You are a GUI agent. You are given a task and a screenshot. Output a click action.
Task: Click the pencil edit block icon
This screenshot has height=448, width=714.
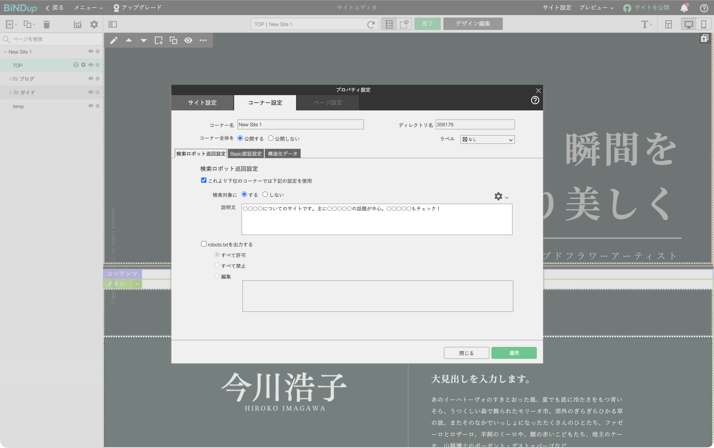(114, 40)
